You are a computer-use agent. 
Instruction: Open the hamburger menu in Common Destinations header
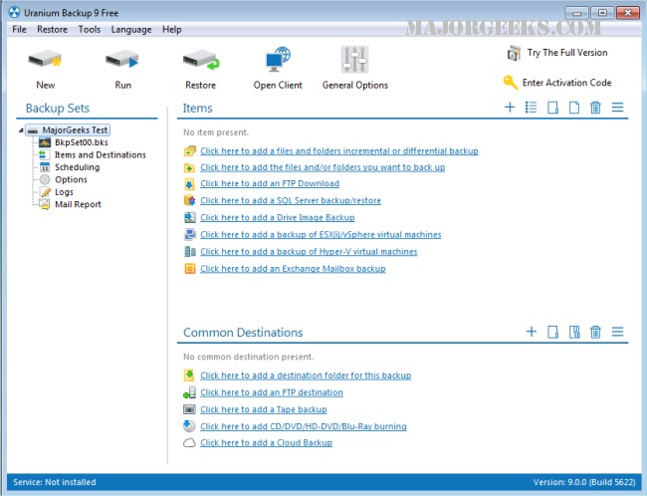(x=617, y=332)
